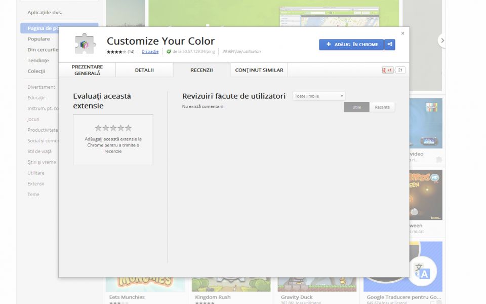Click the Customize Your Color puzzle icon
The height and width of the screenshot is (304, 486).
tap(85, 44)
